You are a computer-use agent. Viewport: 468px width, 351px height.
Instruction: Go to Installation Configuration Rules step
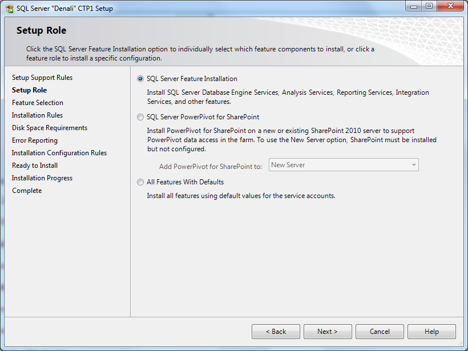[59, 153]
